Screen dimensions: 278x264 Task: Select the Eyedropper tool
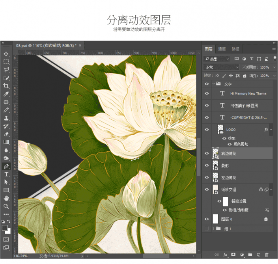pyautogui.click(x=6, y=94)
